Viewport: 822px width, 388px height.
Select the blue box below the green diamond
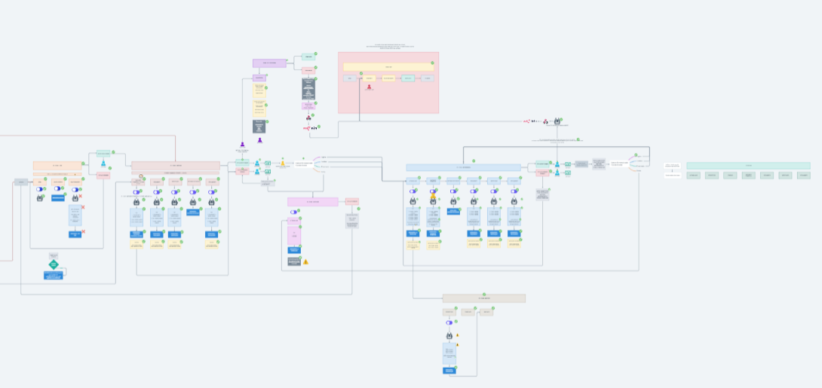pyautogui.click(x=54, y=276)
